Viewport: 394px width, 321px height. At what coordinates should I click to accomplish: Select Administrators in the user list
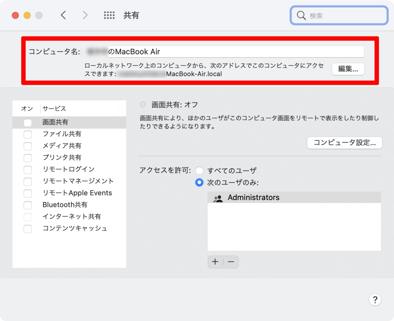point(294,198)
